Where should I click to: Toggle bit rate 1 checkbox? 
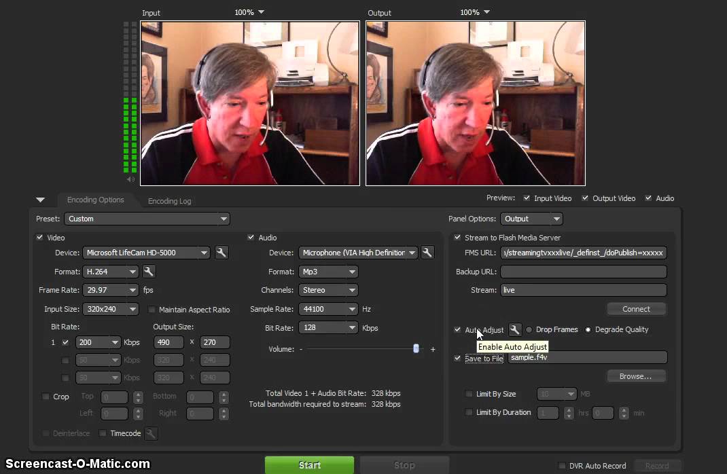pyautogui.click(x=65, y=342)
